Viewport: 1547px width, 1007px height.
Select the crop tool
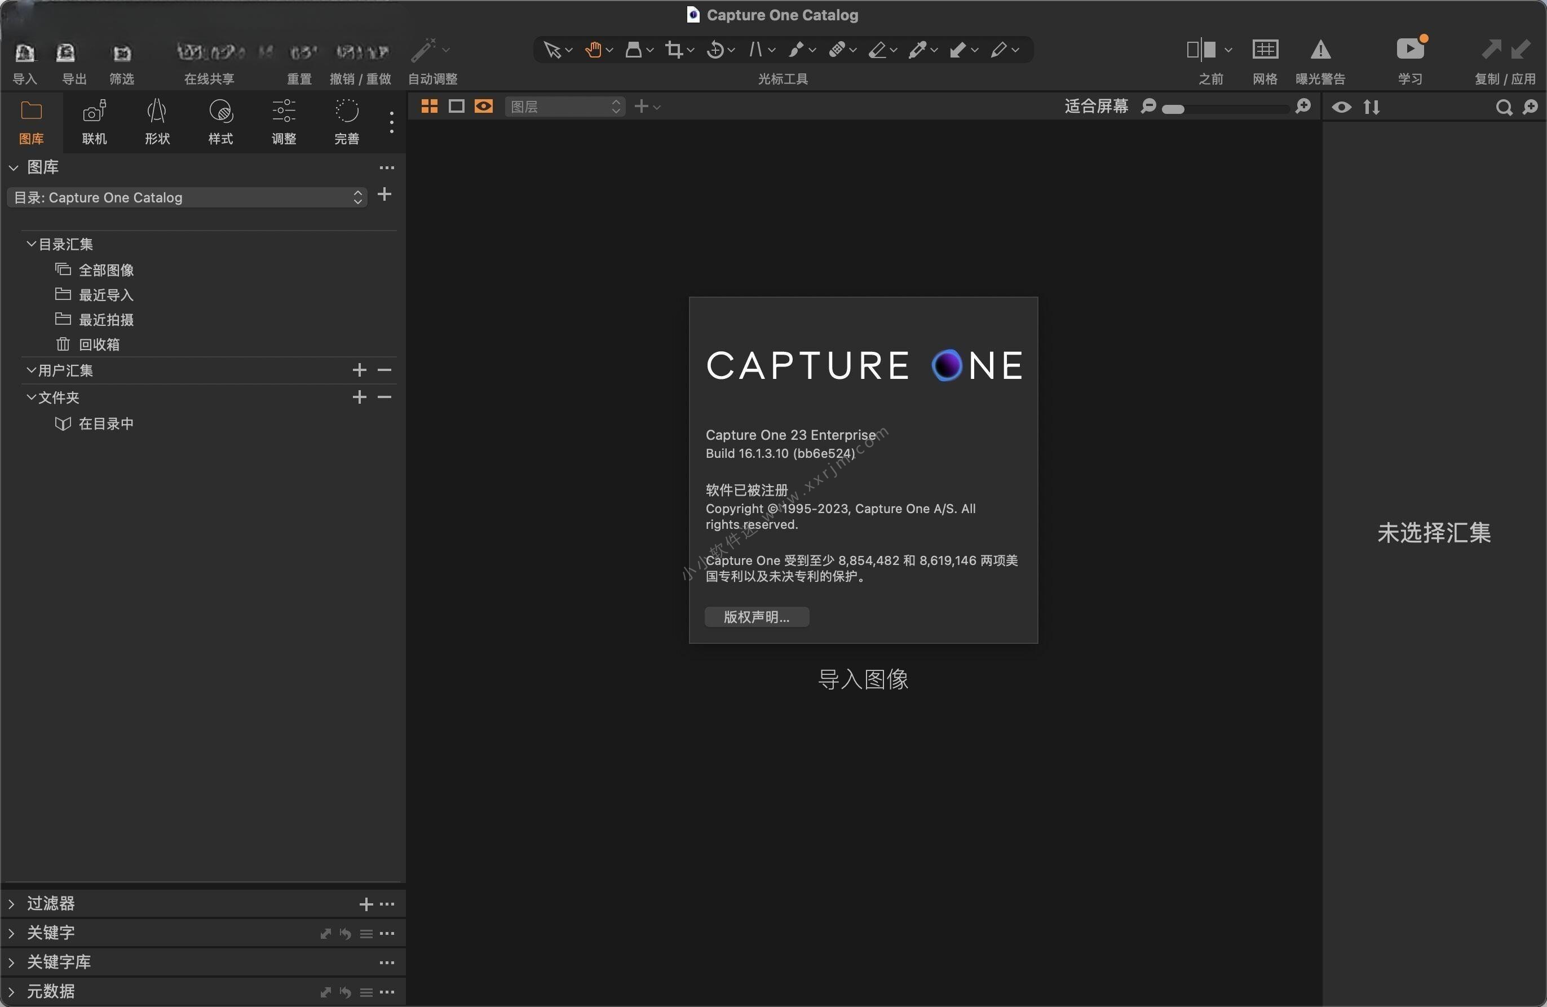[x=674, y=50]
